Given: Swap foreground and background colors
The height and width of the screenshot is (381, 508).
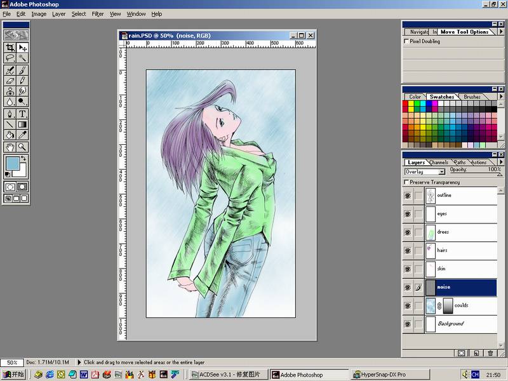Looking at the screenshot, I should [23, 158].
